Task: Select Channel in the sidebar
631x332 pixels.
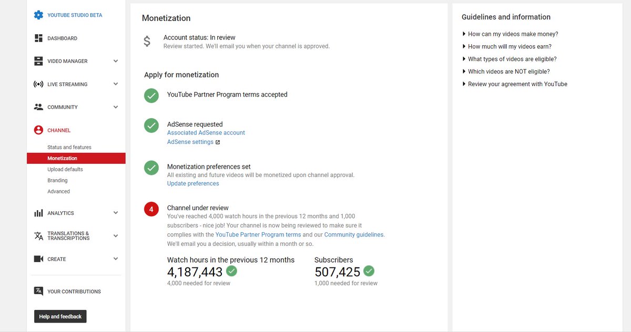Action: pyautogui.click(x=59, y=130)
